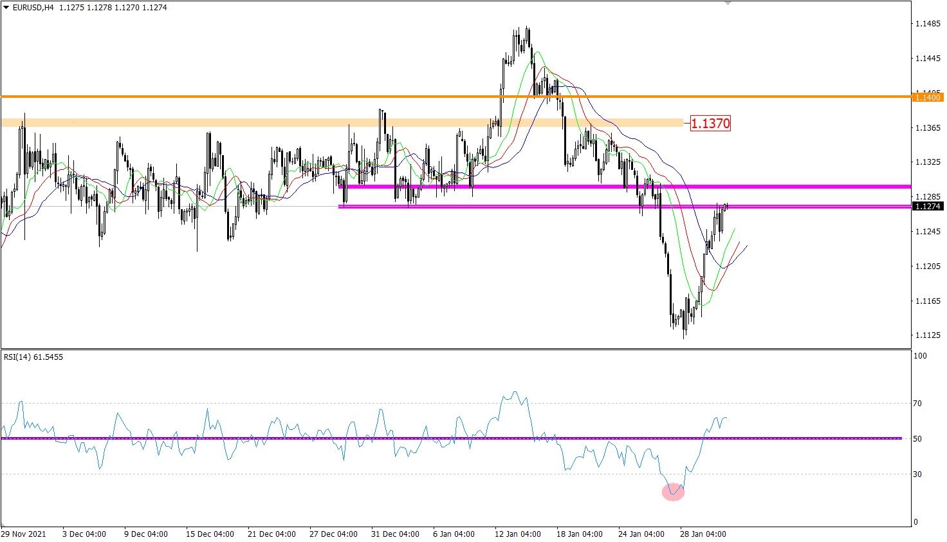Viewport: 947px width, 542px height.
Task: Click the 28 Jan 04:00 time label
Action: pyautogui.click(x=703, y=534)
